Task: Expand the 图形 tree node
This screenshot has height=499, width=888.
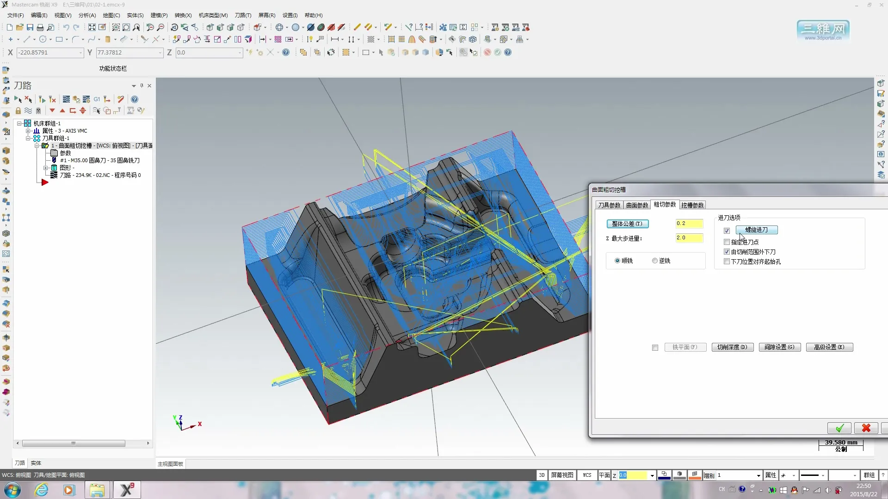Action: (x=46, y=168)
